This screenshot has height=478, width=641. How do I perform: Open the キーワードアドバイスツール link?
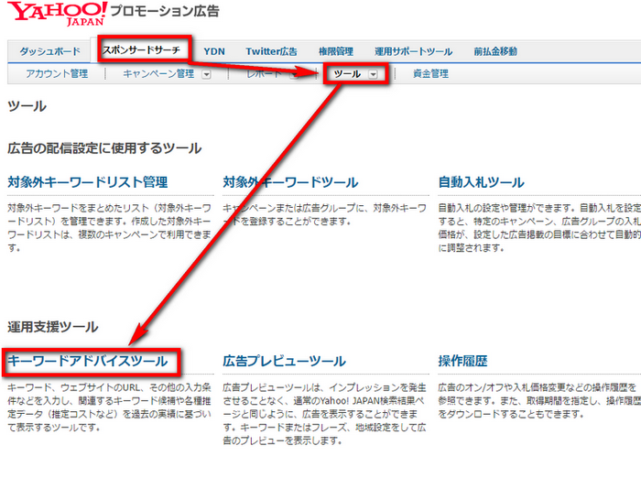pos(88,361)
